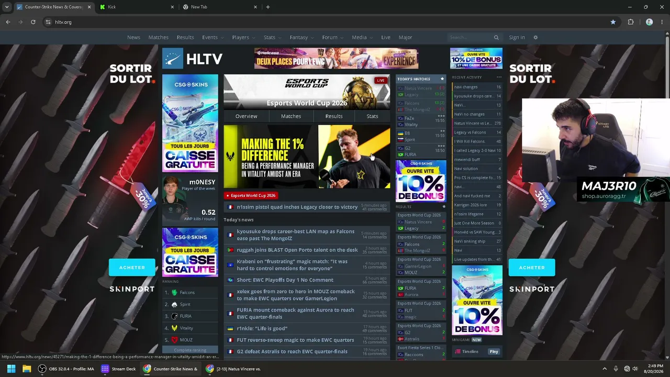Click the left ACHETER button
Screen dimensions: 670x377
(132, 268)
